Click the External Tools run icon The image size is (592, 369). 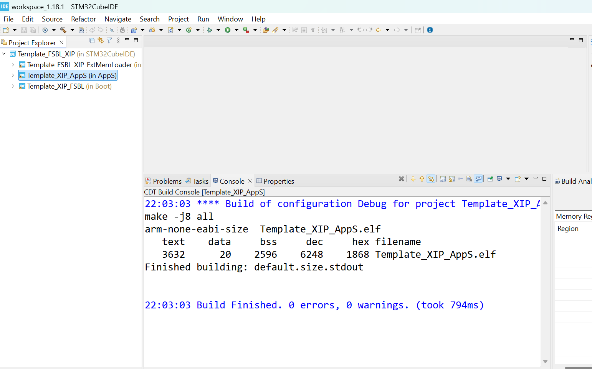tap(246, 30)
